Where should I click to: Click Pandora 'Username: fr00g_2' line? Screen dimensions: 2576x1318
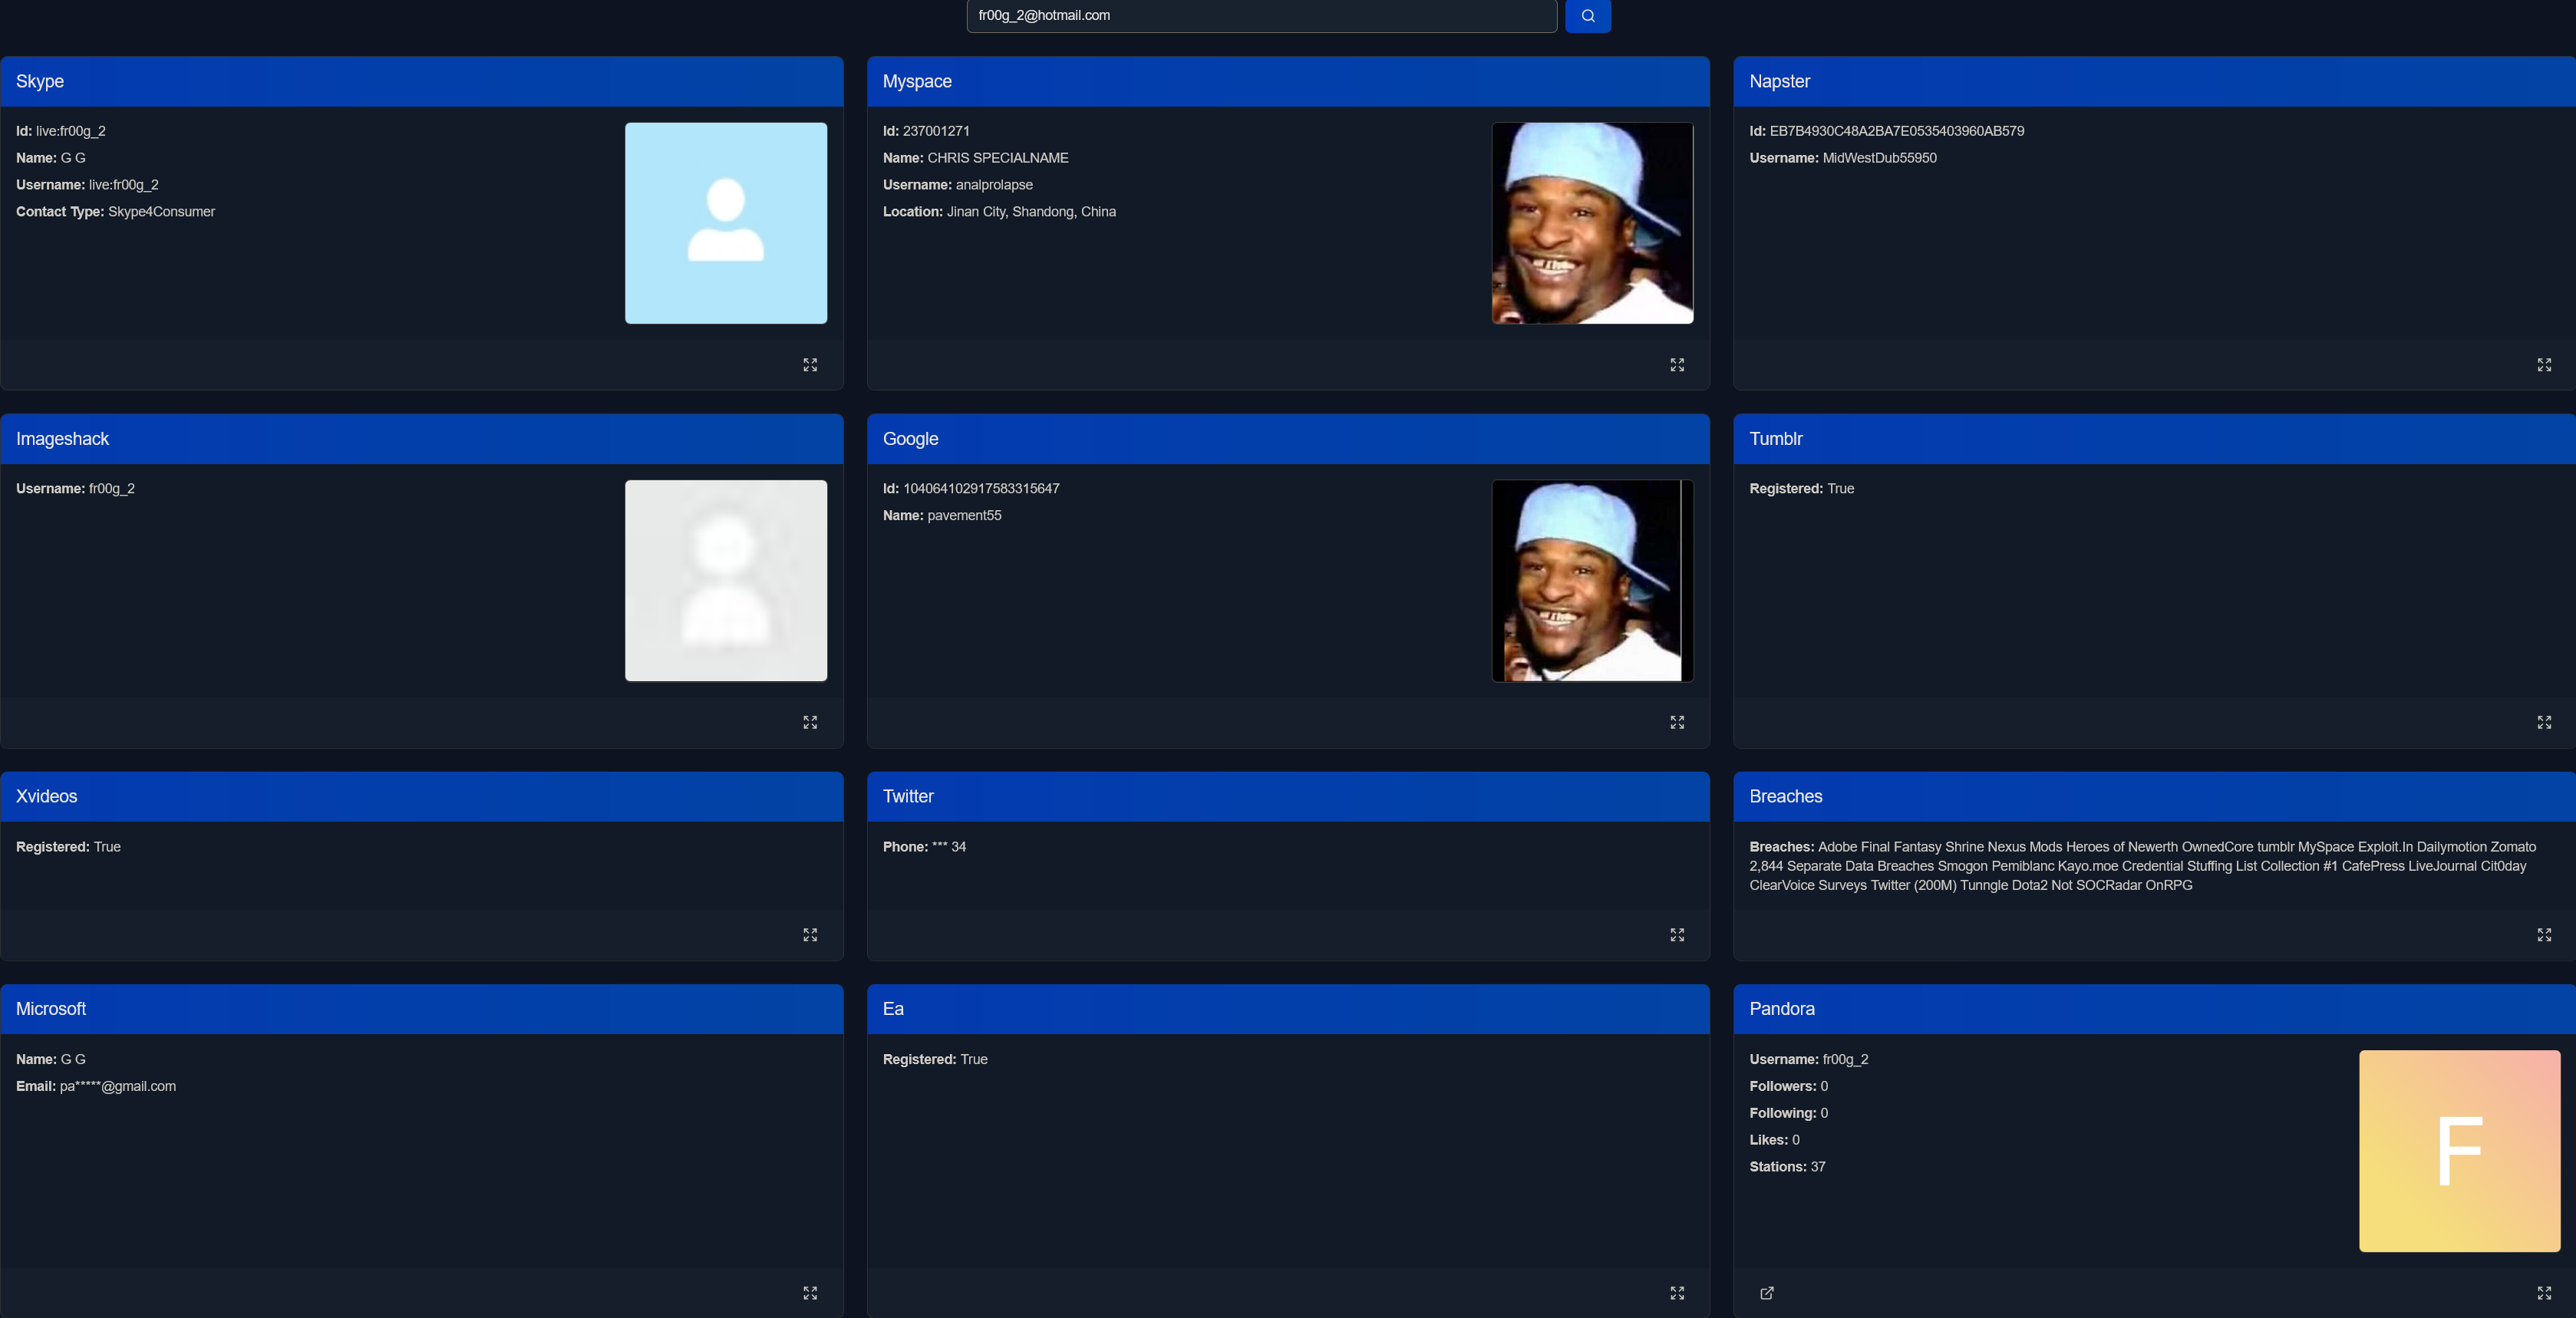pyautogui.click(x=1808, y=1059)
